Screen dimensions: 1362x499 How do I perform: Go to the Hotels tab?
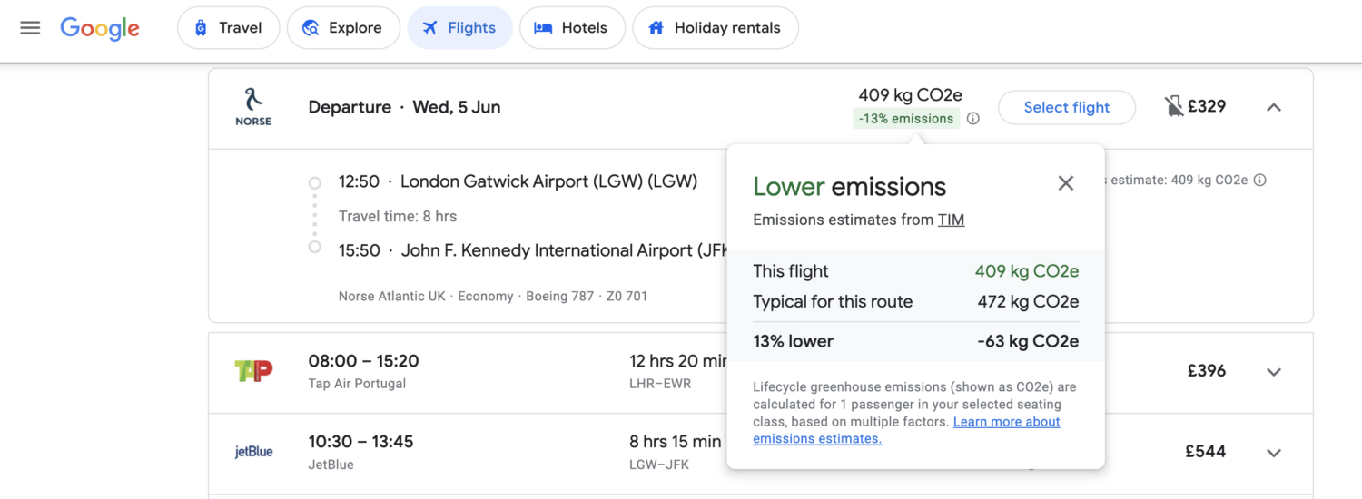[571, 28]
